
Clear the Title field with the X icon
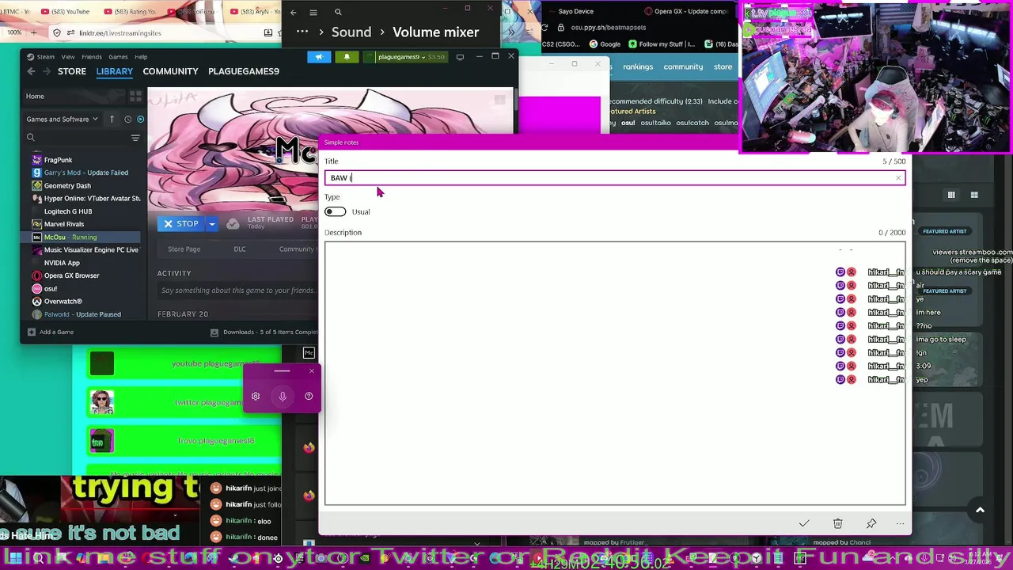tap(898, 177)
